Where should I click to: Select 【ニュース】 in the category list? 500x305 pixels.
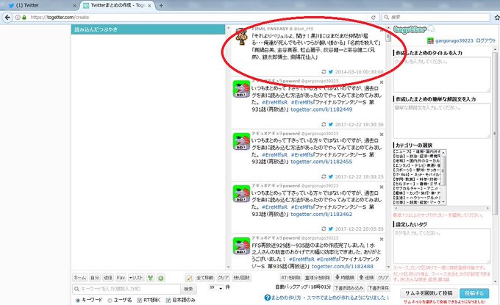pos(416,151)
